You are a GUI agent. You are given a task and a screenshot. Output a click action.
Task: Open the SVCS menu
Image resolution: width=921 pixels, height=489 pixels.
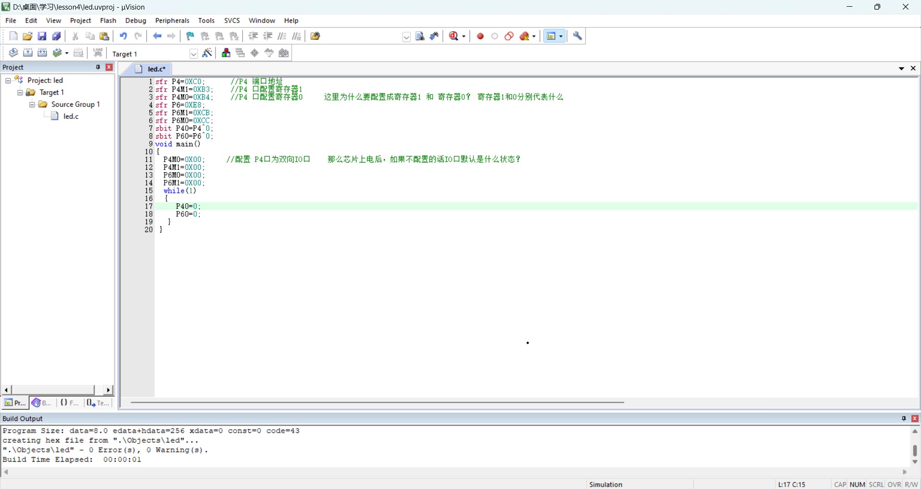(x=232, y=21)
